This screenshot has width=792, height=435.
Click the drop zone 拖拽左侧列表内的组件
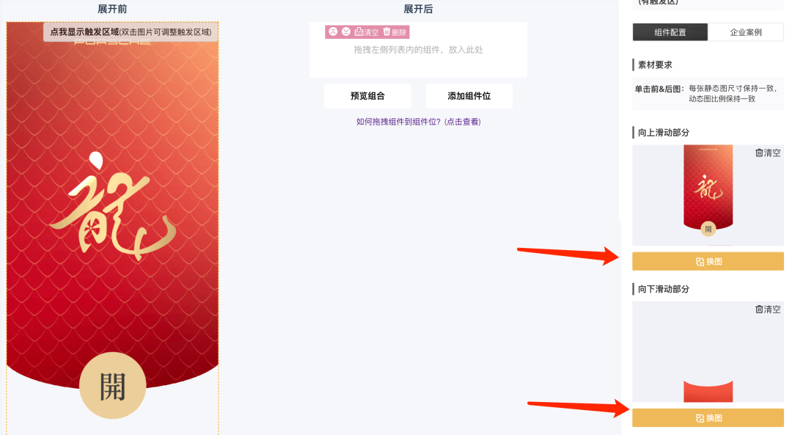point(418,49)
